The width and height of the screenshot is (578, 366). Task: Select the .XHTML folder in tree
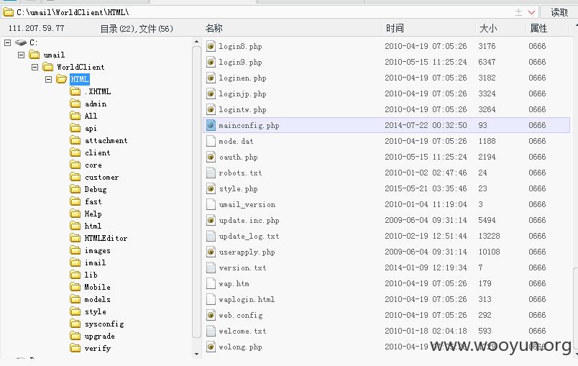(98, 91)
